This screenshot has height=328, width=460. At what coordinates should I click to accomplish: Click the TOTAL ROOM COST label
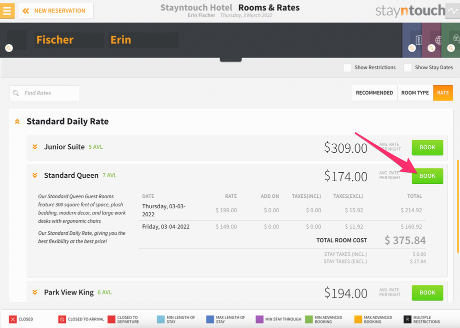point(341,240)
